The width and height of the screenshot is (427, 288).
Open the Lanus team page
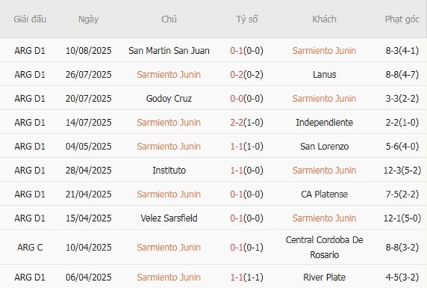[324, 75]
